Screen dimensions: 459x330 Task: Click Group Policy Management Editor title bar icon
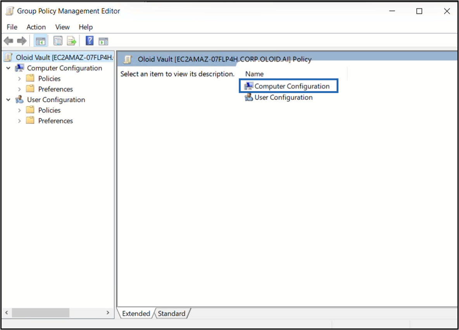click(x=10, y=11)
